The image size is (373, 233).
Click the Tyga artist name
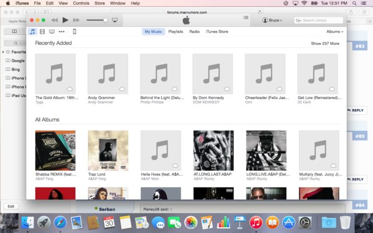39,103
